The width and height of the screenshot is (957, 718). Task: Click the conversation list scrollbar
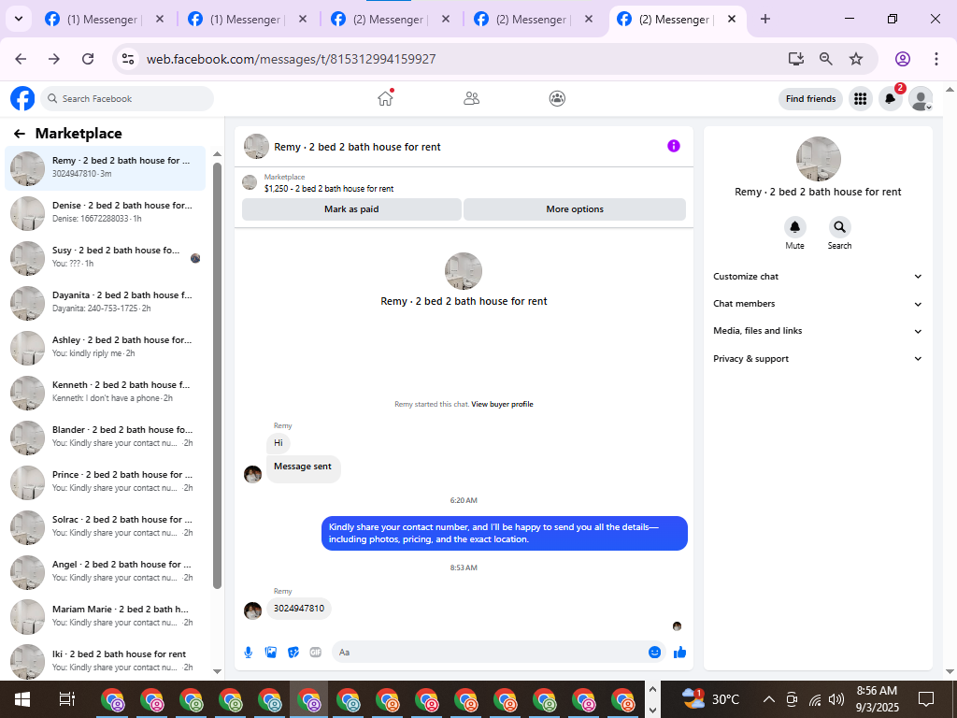tap(217, 376)
